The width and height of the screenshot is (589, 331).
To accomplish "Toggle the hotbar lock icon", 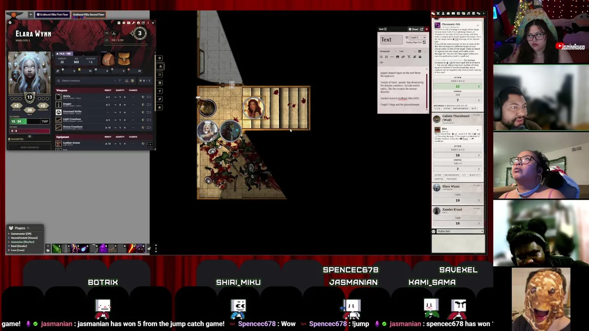I will point(149,249).
